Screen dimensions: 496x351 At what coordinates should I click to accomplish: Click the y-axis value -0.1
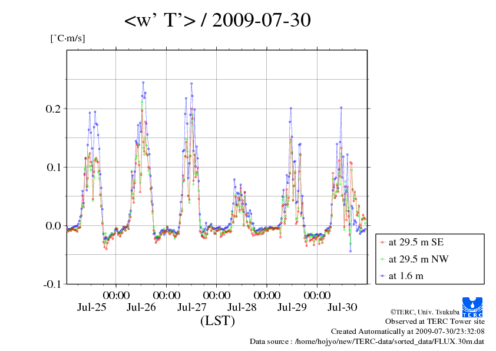point(52,284)
